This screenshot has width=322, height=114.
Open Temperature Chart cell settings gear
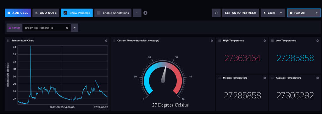pyautogui.click(x=106, y=41)
